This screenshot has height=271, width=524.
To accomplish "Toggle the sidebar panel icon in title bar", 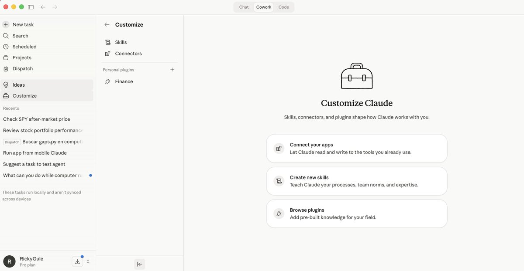I will pos(31,7).
